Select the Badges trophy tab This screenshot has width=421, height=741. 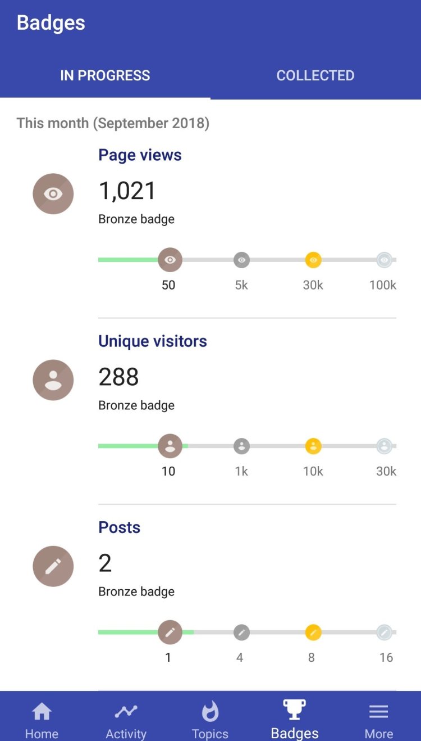tap(295, 719)
